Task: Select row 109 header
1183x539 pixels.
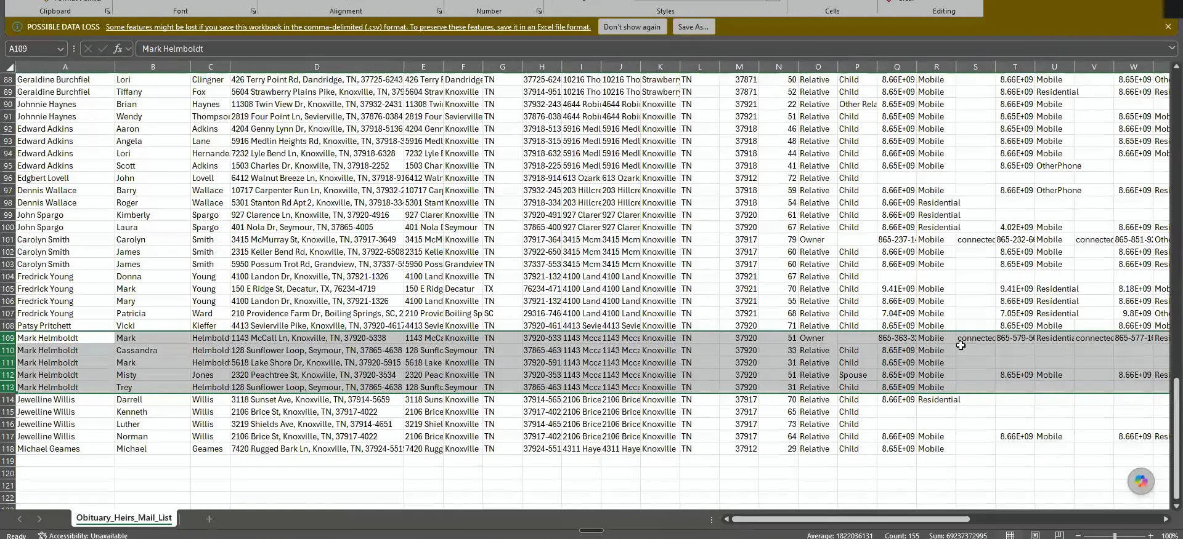Action: pos(8,338)
